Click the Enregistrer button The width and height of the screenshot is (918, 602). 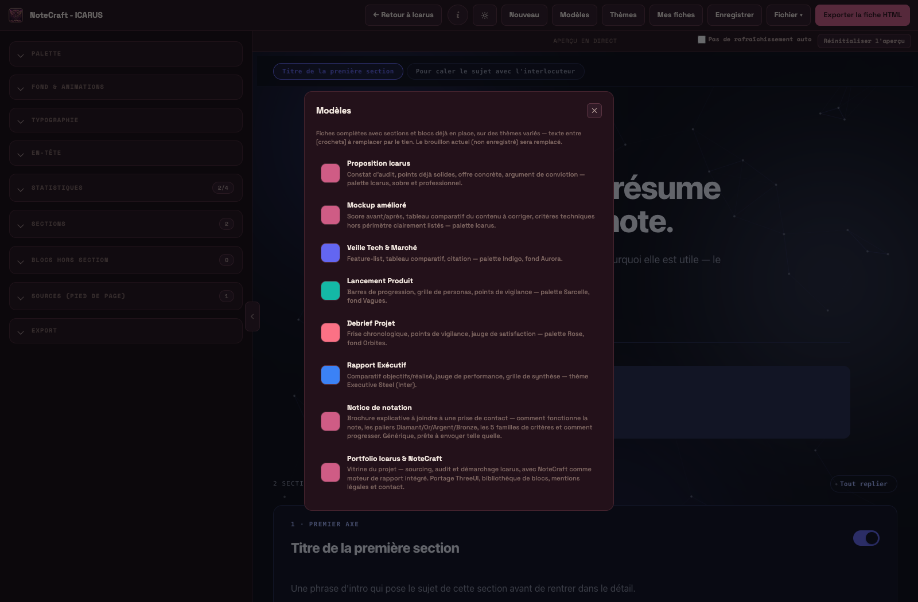click(x=734, y=15)
